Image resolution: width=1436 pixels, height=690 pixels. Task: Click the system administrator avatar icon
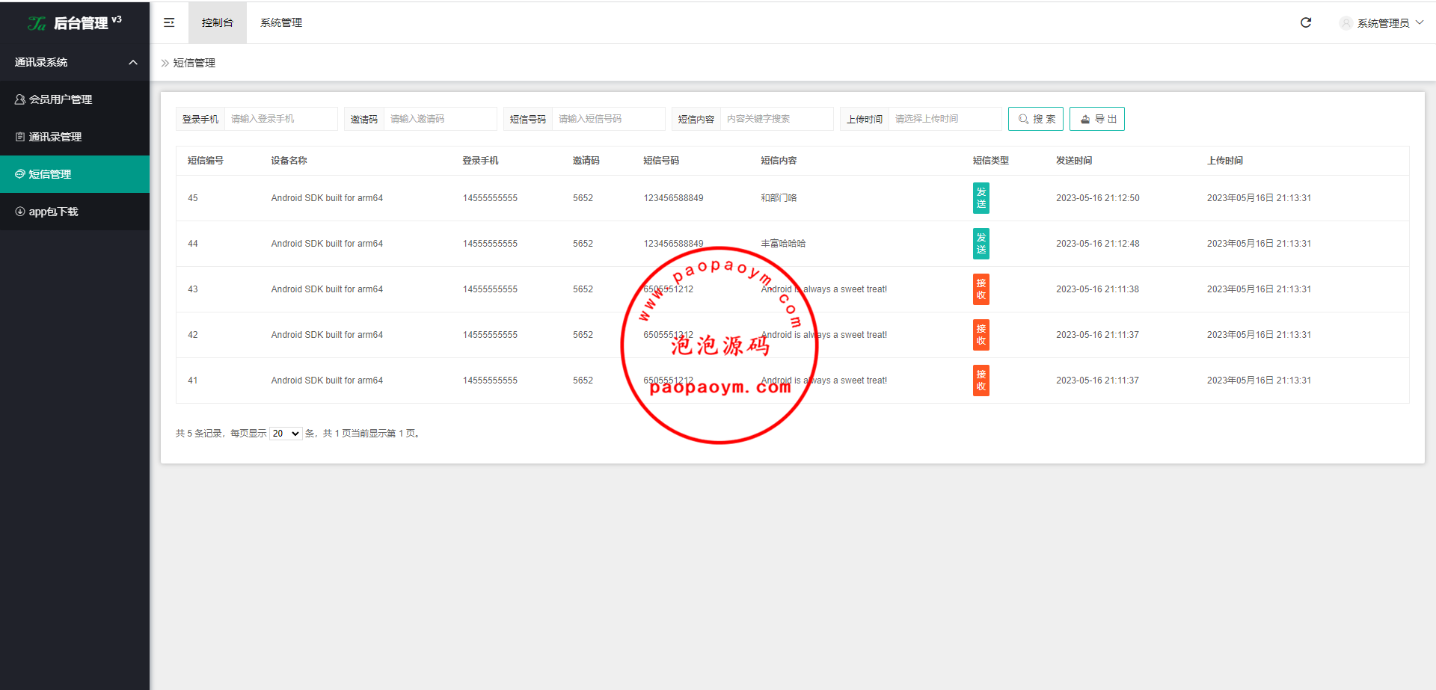pyautogui.click(x=1346, y=23)
